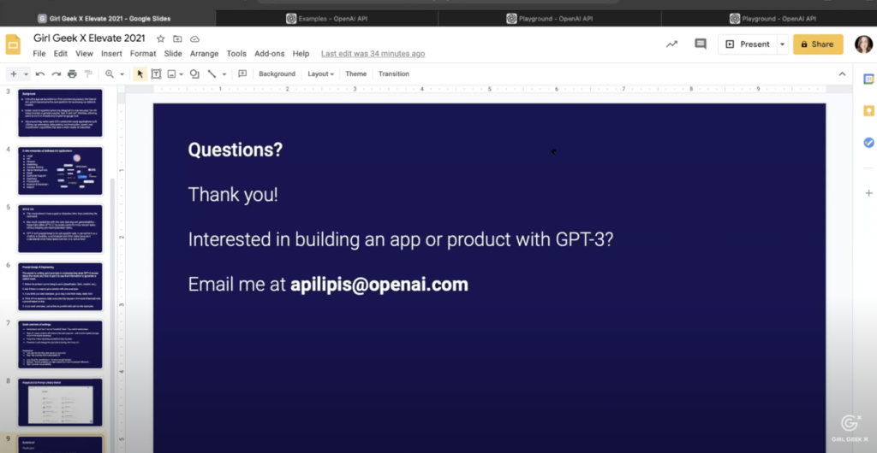Open the Slide menu

pos(173,54)
